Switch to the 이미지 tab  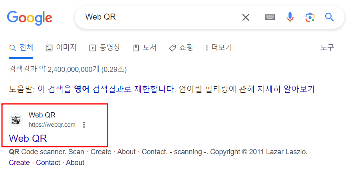tap(61, 48)
